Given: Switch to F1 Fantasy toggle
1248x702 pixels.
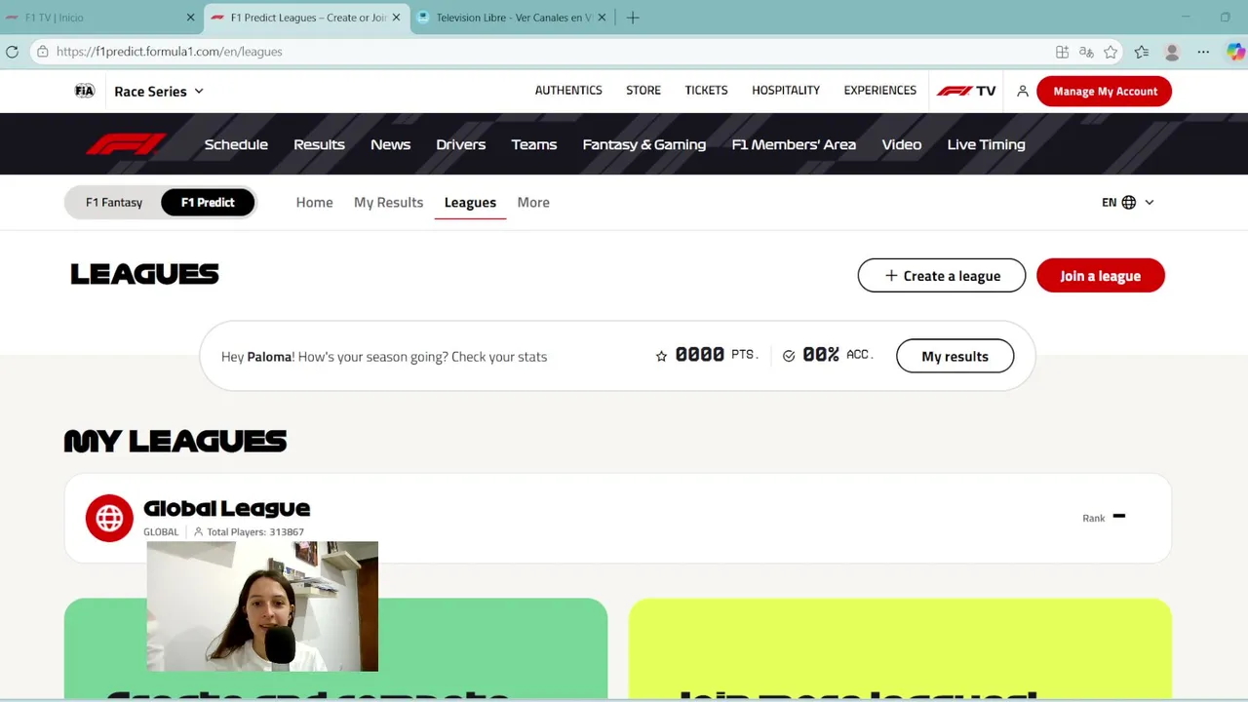Looking at the screenshot, I should point(114,203).
